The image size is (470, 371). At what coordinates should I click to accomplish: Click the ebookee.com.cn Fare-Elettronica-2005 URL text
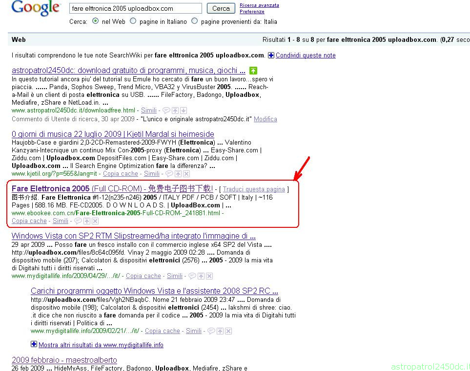(x=116, y=213)
